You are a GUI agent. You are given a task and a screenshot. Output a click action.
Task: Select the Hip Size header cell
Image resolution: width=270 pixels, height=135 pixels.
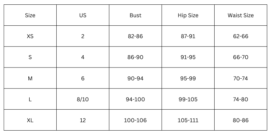coord(188,15)
